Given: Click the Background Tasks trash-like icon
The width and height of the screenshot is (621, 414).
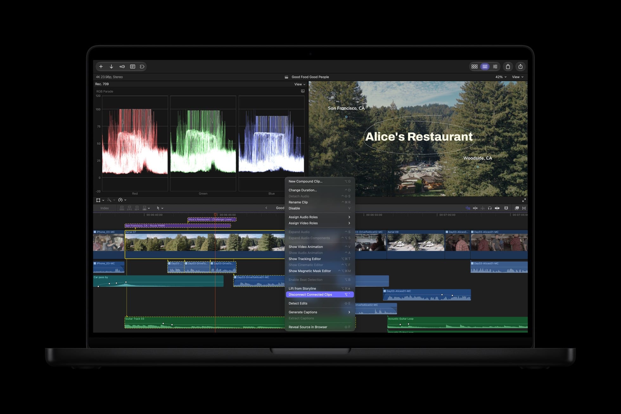Looking at the screenshot, I should [508, 67].
